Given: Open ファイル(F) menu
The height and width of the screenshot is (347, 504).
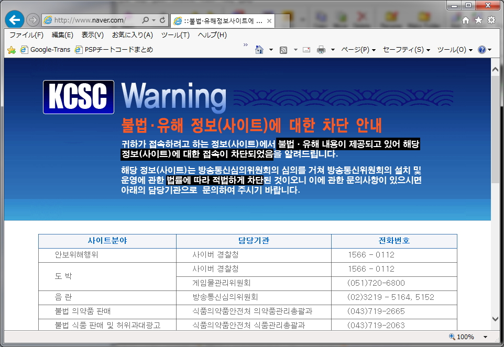Looking at the screenshot, I should tap(26, 35).
